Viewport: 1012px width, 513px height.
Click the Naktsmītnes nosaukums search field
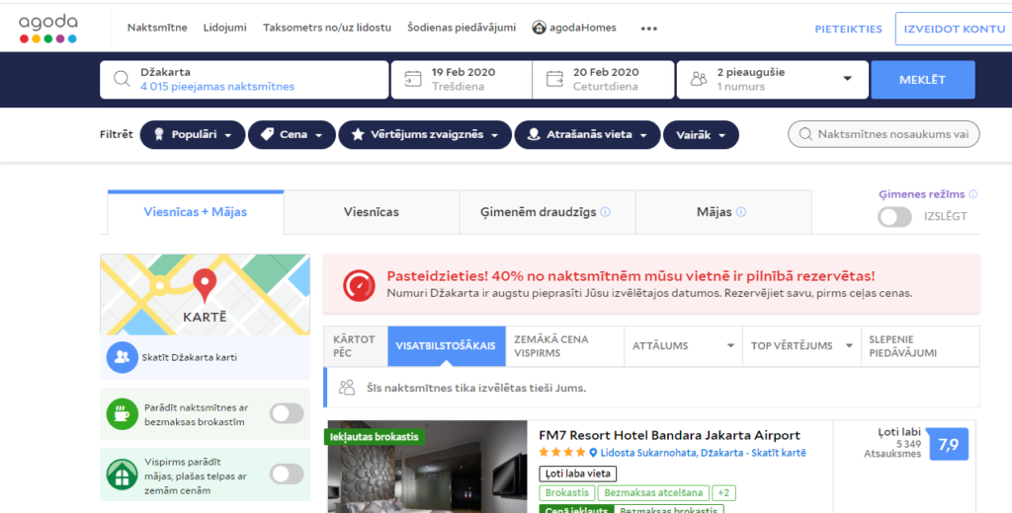(x=884, y=134)
